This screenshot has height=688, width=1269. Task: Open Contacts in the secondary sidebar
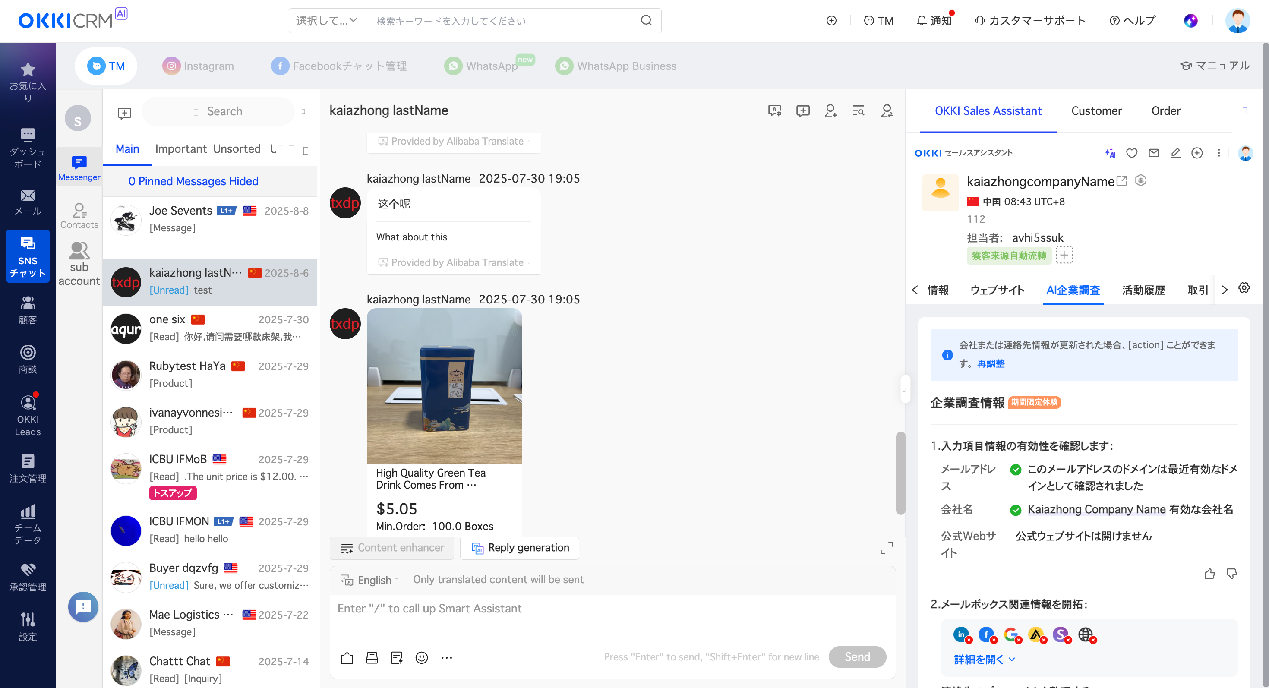(79, 216)
